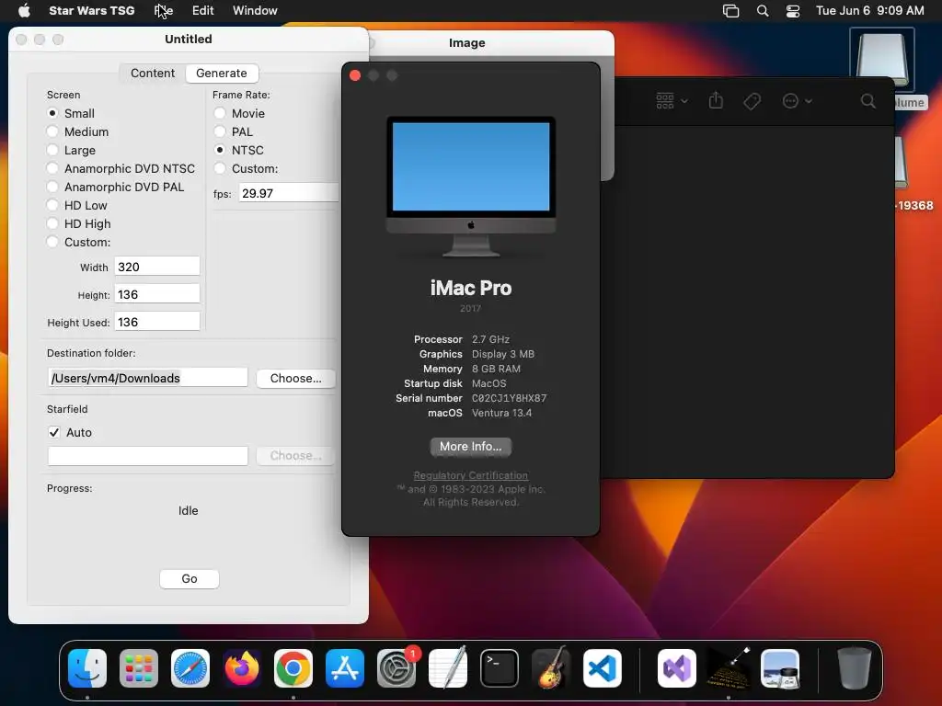Click the Go button
The width and height of the screenshot is (942, 706).
click(x=190, y=579)
